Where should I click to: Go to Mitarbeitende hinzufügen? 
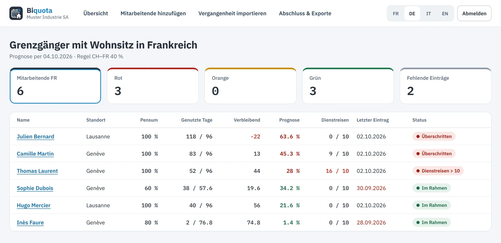point(153,13)
